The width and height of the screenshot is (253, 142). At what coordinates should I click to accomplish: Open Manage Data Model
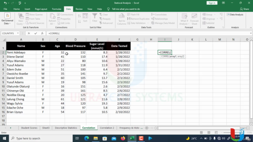point(163,23)
